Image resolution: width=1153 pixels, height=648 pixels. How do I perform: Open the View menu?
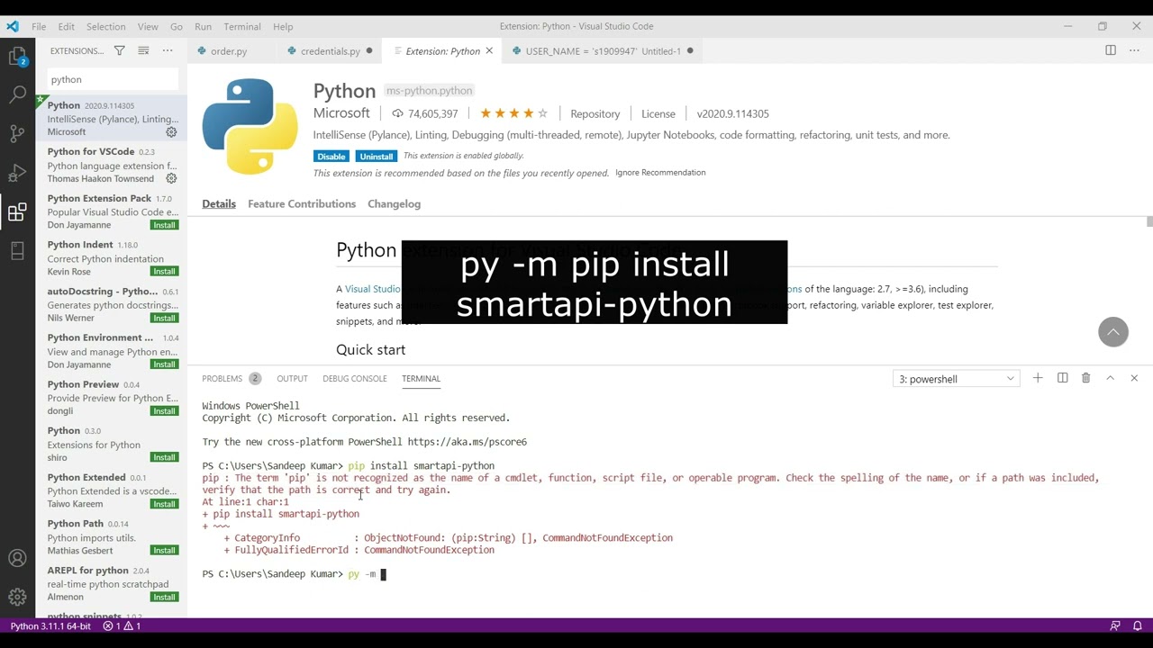pyautogui.click(x=148, y=26)
